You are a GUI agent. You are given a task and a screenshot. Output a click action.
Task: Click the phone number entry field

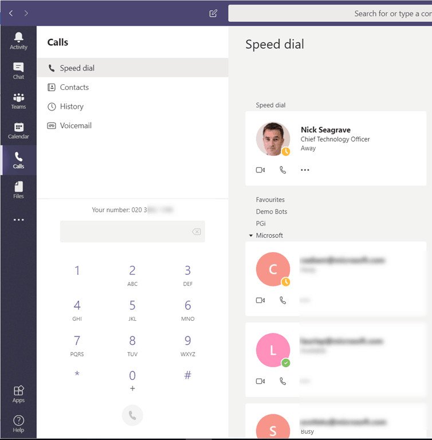(x=132, y=231)
